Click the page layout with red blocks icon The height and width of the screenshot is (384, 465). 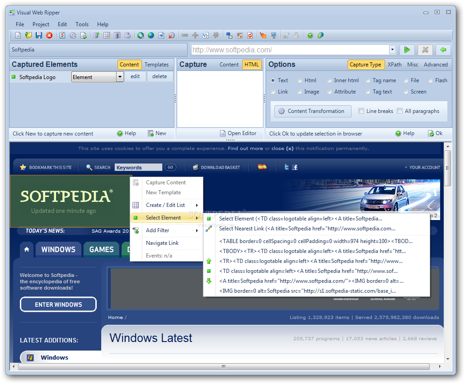[240, 35]
